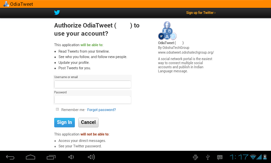The height and width of the screenshot is (163, 271).
Task: Open the chat notification icon in status bar
Action: pyautogui.click(x=220, y=157)
